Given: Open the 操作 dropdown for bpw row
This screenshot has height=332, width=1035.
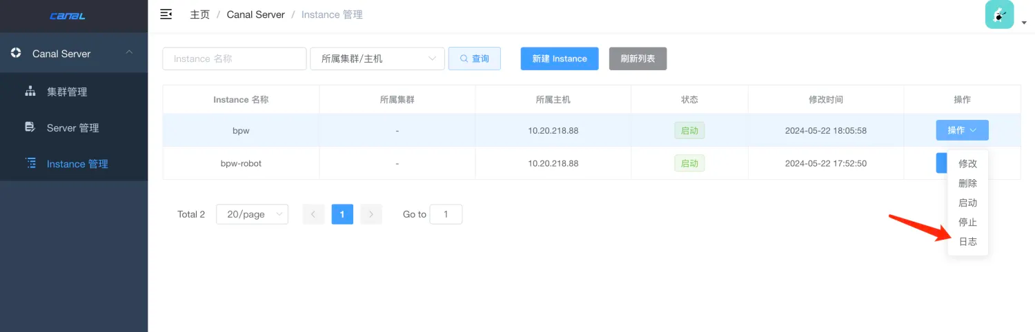Looking at the screenshot, I should pyautogui.click(x=962, y=130).
